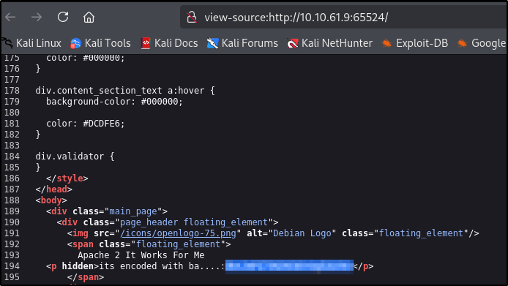508x286 pixels.
Task: Open the Kali Docs bookmark
Action: (169, 43)
